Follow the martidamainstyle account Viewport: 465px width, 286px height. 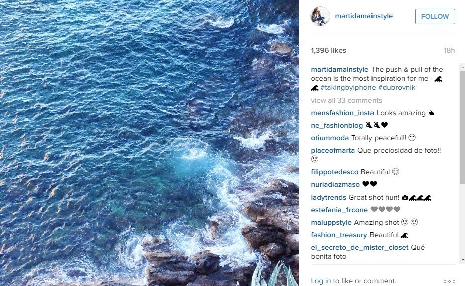[435, 16]
